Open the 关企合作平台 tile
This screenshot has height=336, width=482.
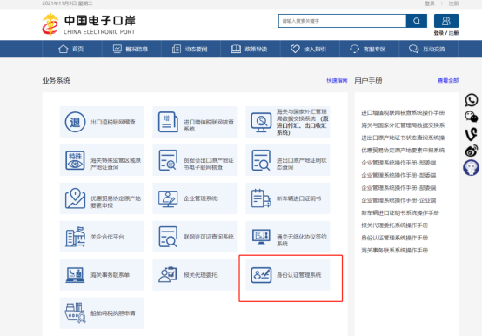pos(102,237)
